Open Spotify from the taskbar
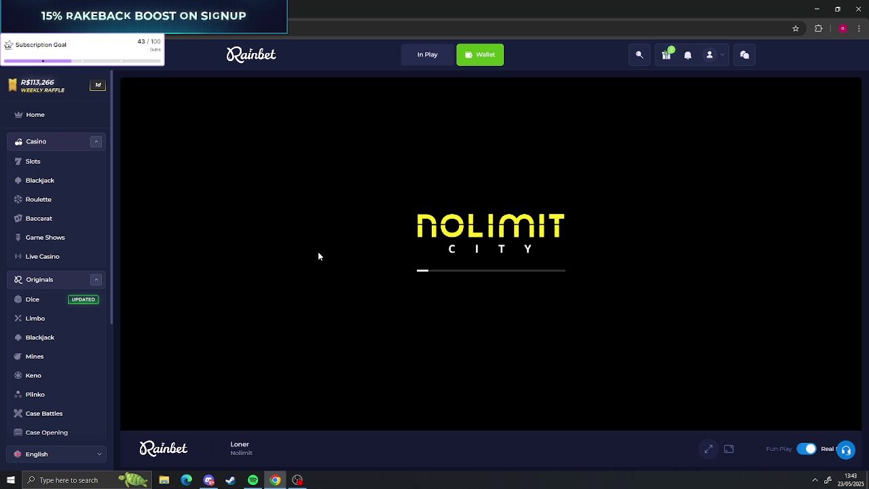 pyautogui.click(x=253, y=480)
